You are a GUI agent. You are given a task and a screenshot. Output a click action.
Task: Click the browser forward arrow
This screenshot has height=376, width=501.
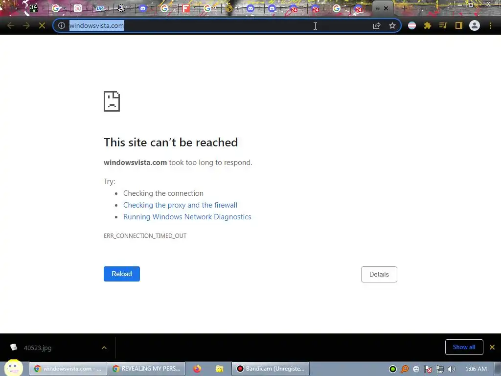tap(26, 25)
